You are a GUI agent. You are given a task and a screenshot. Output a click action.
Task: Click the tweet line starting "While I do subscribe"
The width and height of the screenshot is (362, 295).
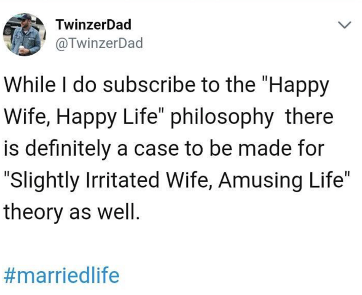pyautogui.click(x=167, y=87)
